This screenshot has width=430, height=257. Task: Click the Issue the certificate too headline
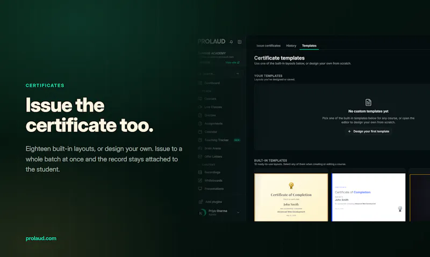pyautogui.click(x=89, y=115)
